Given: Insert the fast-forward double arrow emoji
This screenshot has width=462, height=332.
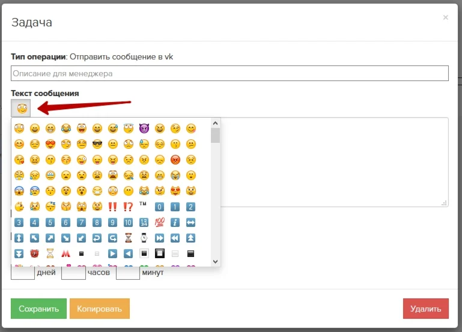Looking at the screenshot, I should pyautogui.click(x=159, y=238).
